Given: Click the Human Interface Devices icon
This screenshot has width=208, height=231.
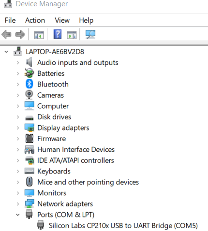Looking at the screenshot, I should pyautogui.click(x=30, y=149).
